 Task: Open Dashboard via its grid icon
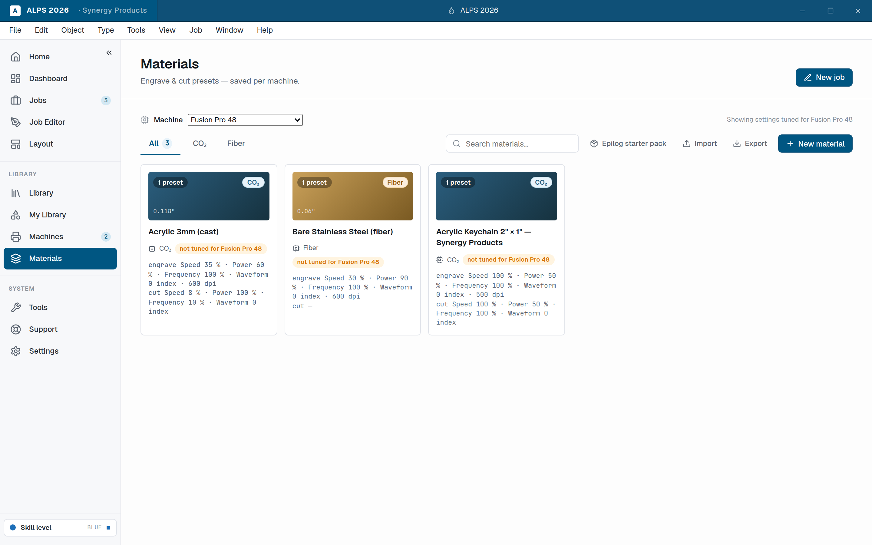[15, 79]
